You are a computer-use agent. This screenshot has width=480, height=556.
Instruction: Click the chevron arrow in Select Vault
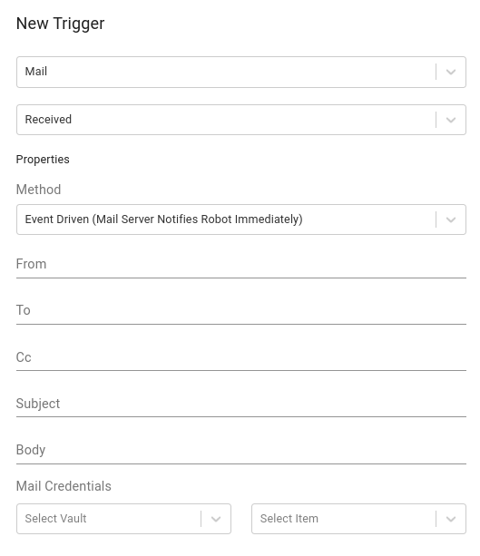pos(216,519)
